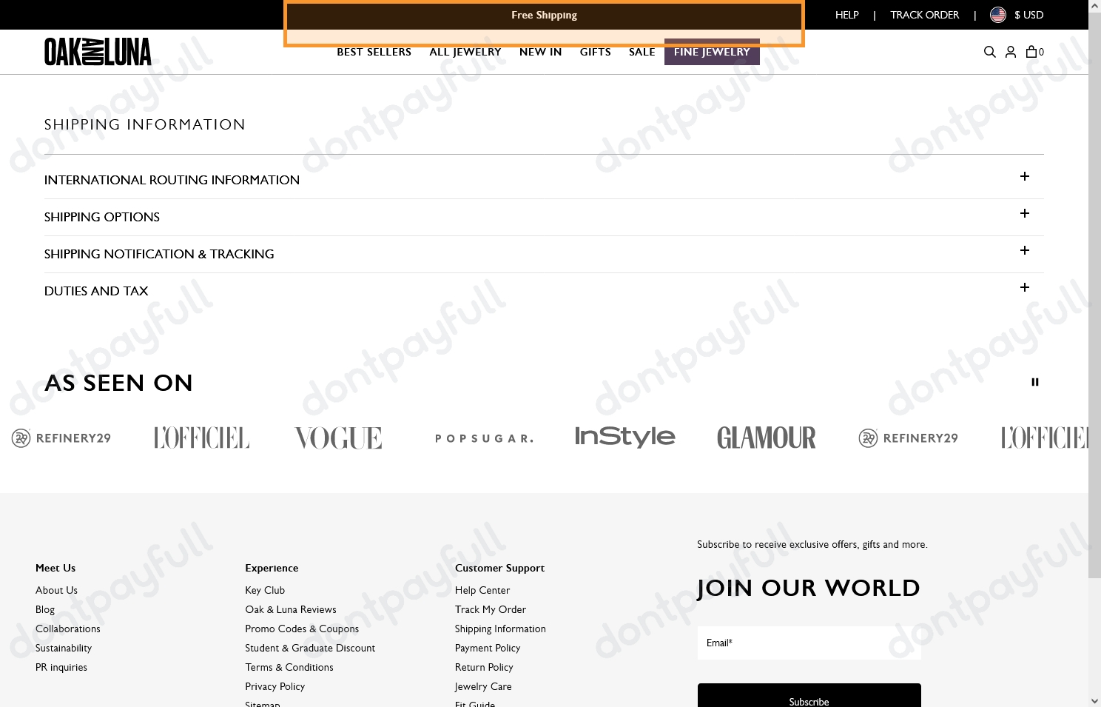Click the user account icon
Screen dimensions: 1101x707
(x=1010, y=52)
